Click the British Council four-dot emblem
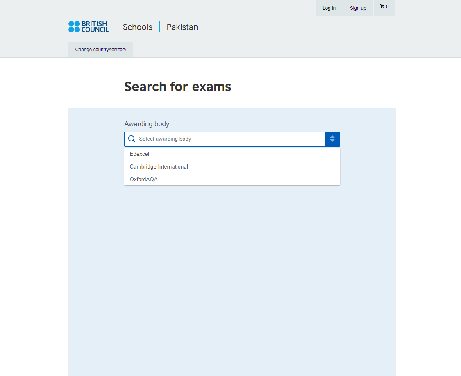This screenshot has height=376, width=461. (74, 27)
